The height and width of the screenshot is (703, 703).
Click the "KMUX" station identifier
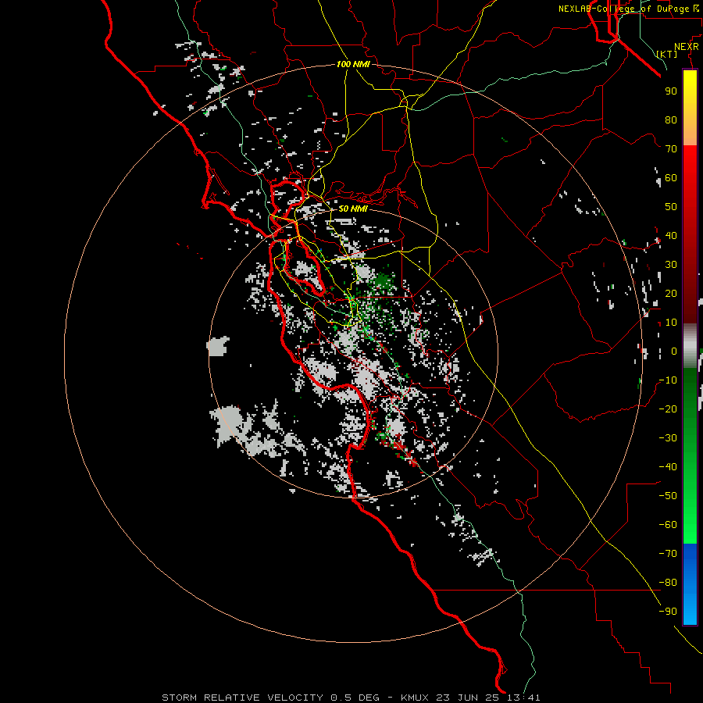tap(414, 698)
